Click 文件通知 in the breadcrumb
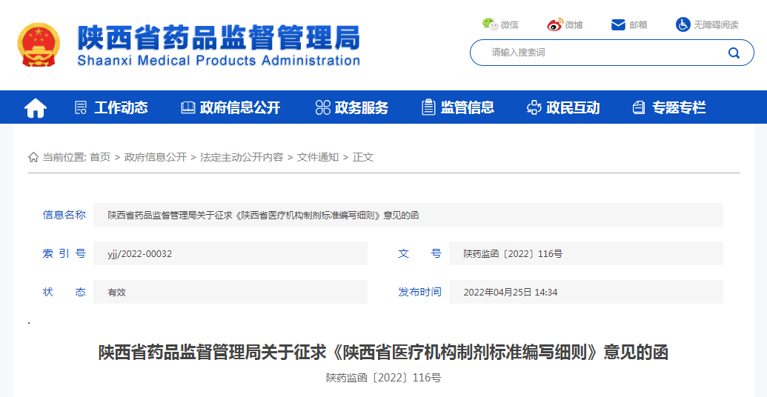The width and height of the screenshot is (767, 397). click(x=317, y=157)
